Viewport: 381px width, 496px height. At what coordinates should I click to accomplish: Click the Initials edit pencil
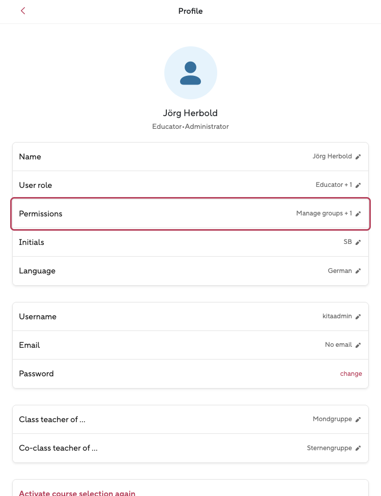358,242
